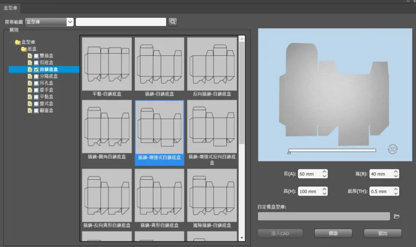Select 提手盒 in the category tree

coord(47,90)
